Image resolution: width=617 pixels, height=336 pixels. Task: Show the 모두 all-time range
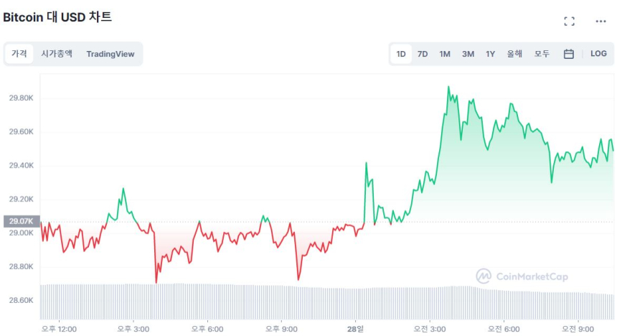[x=542, y=54]
